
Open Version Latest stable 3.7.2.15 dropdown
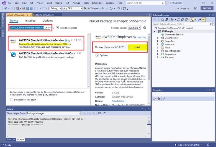click(x=115, y=47)
